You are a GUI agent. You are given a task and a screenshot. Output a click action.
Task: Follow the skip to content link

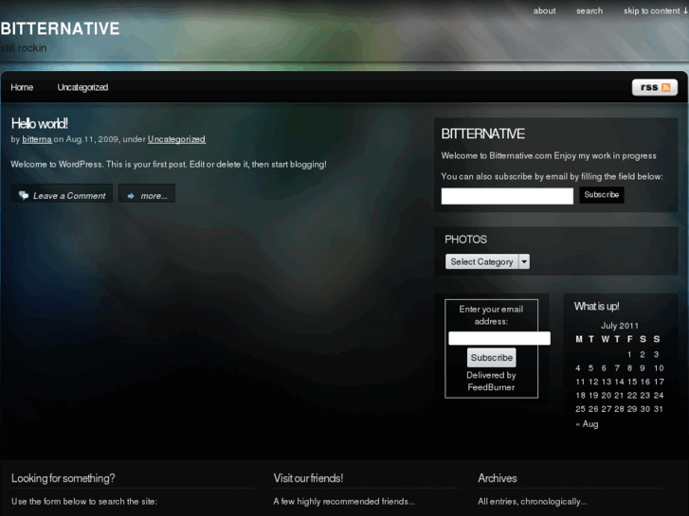tap(655, 11)
